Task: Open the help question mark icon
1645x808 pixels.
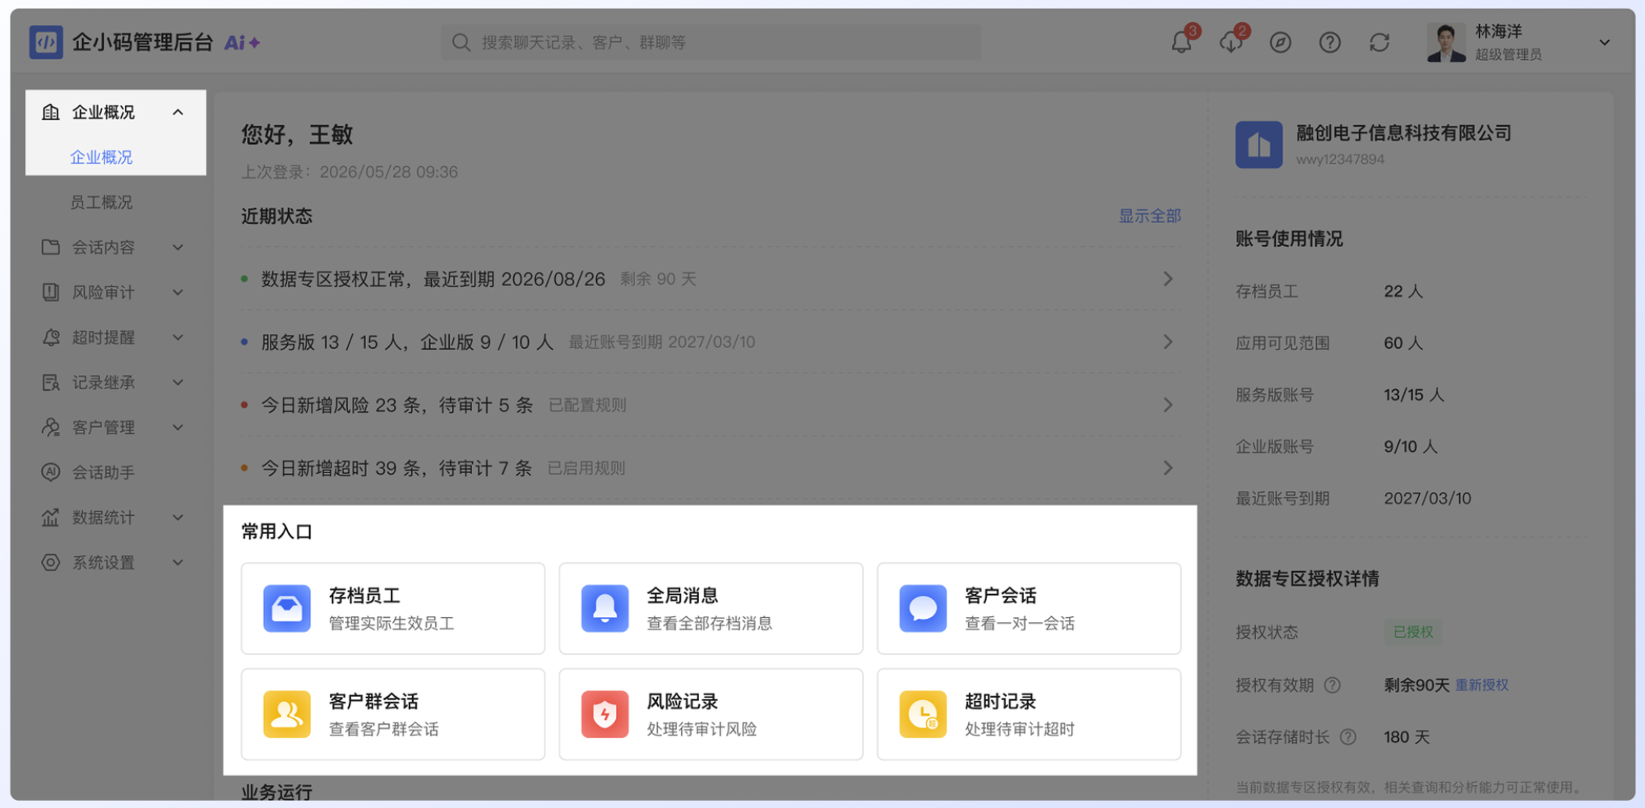Action: coord(1330,42)
